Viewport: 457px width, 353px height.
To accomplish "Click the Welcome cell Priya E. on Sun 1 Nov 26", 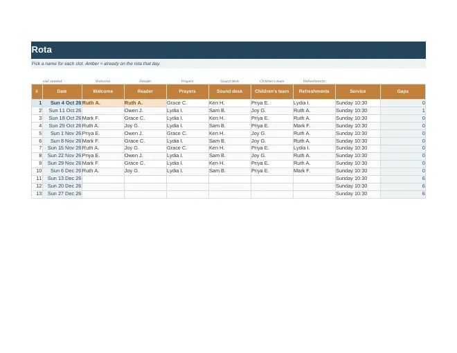I will (x=103, y=134).
